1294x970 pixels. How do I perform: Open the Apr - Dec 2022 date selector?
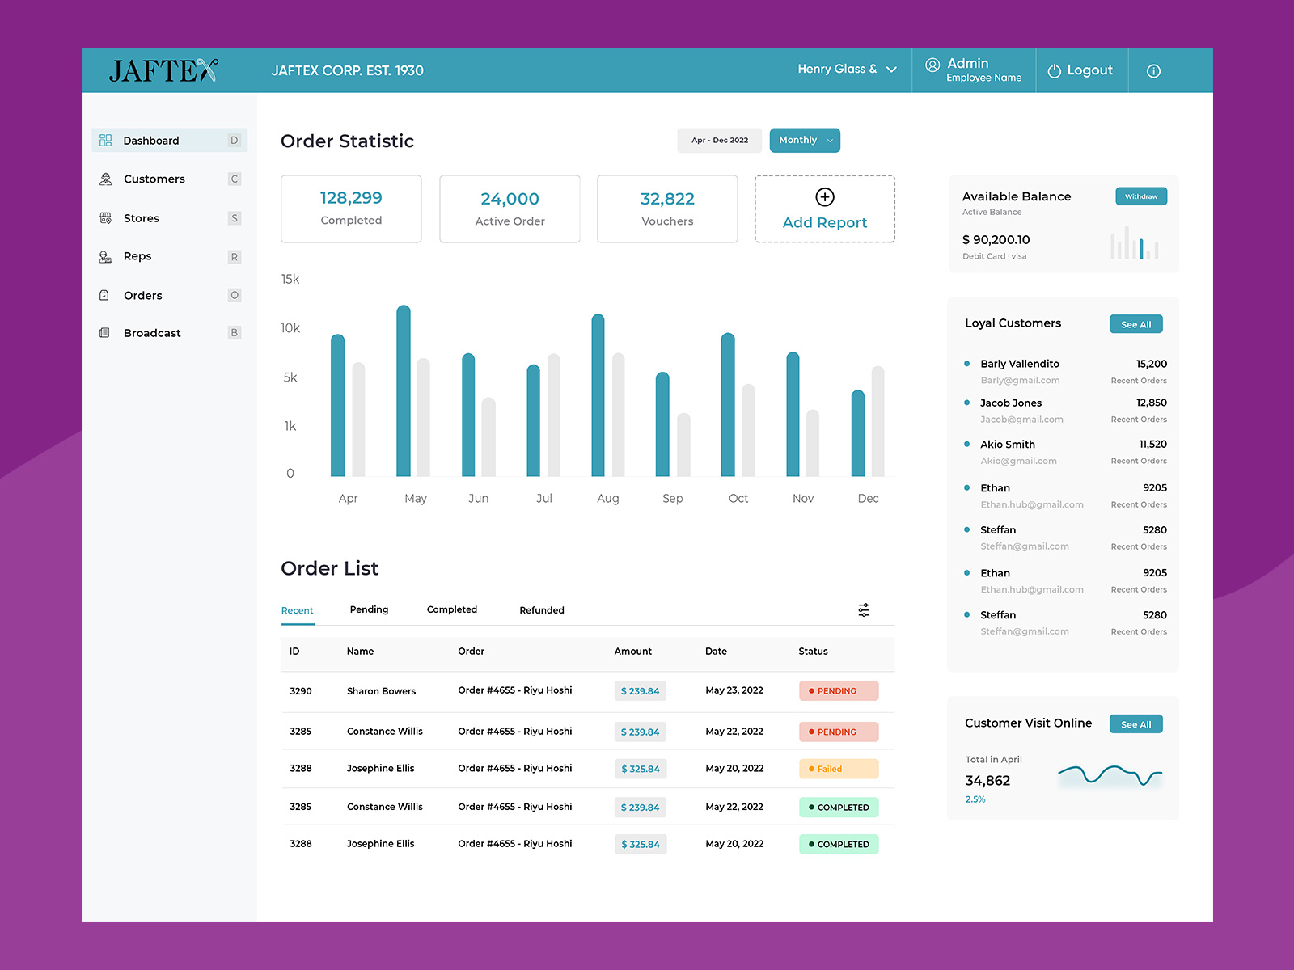[719, 140]
